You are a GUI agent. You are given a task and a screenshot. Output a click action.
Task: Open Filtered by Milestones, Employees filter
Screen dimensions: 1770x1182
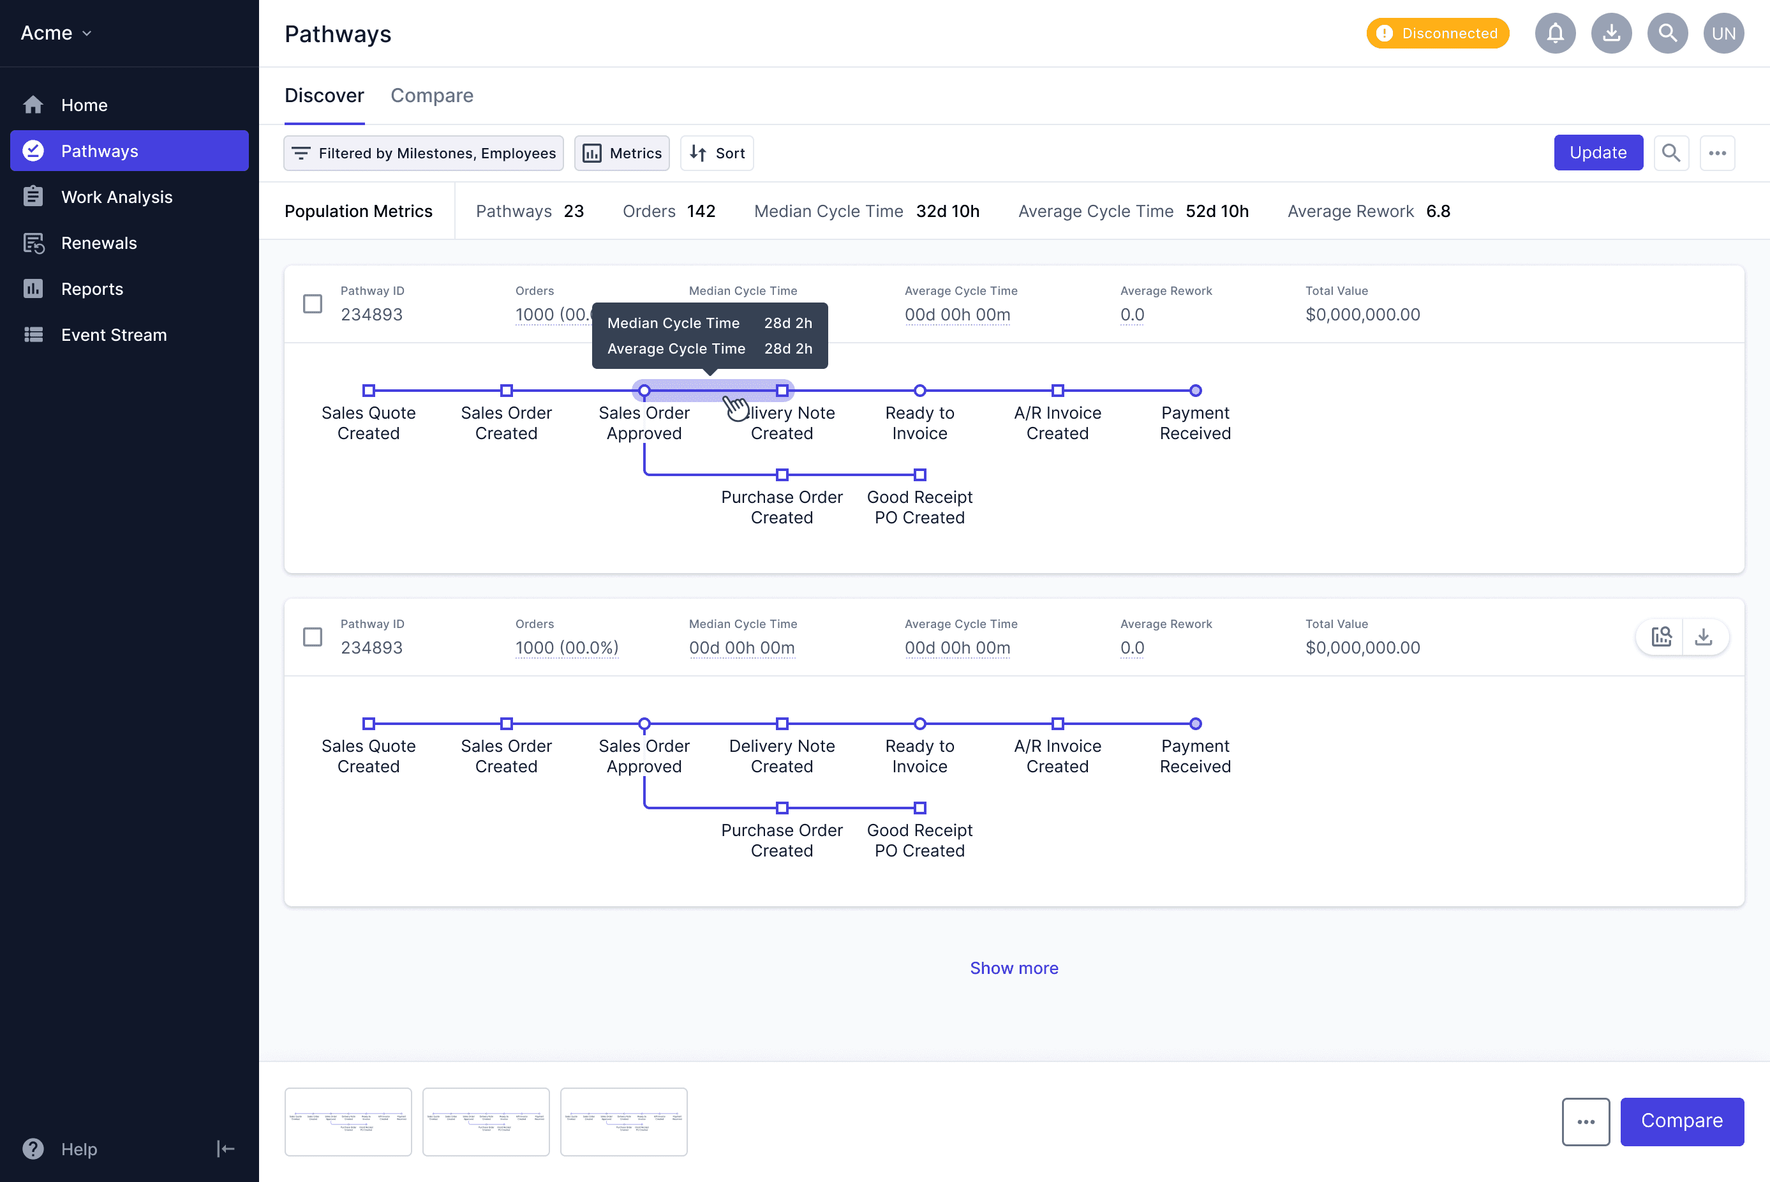point(424,153)
